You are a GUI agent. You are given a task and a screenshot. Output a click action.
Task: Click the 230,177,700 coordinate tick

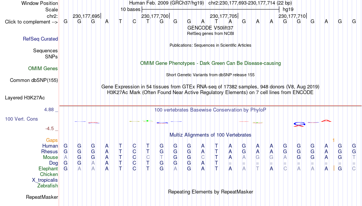click(x=155, y=16)
